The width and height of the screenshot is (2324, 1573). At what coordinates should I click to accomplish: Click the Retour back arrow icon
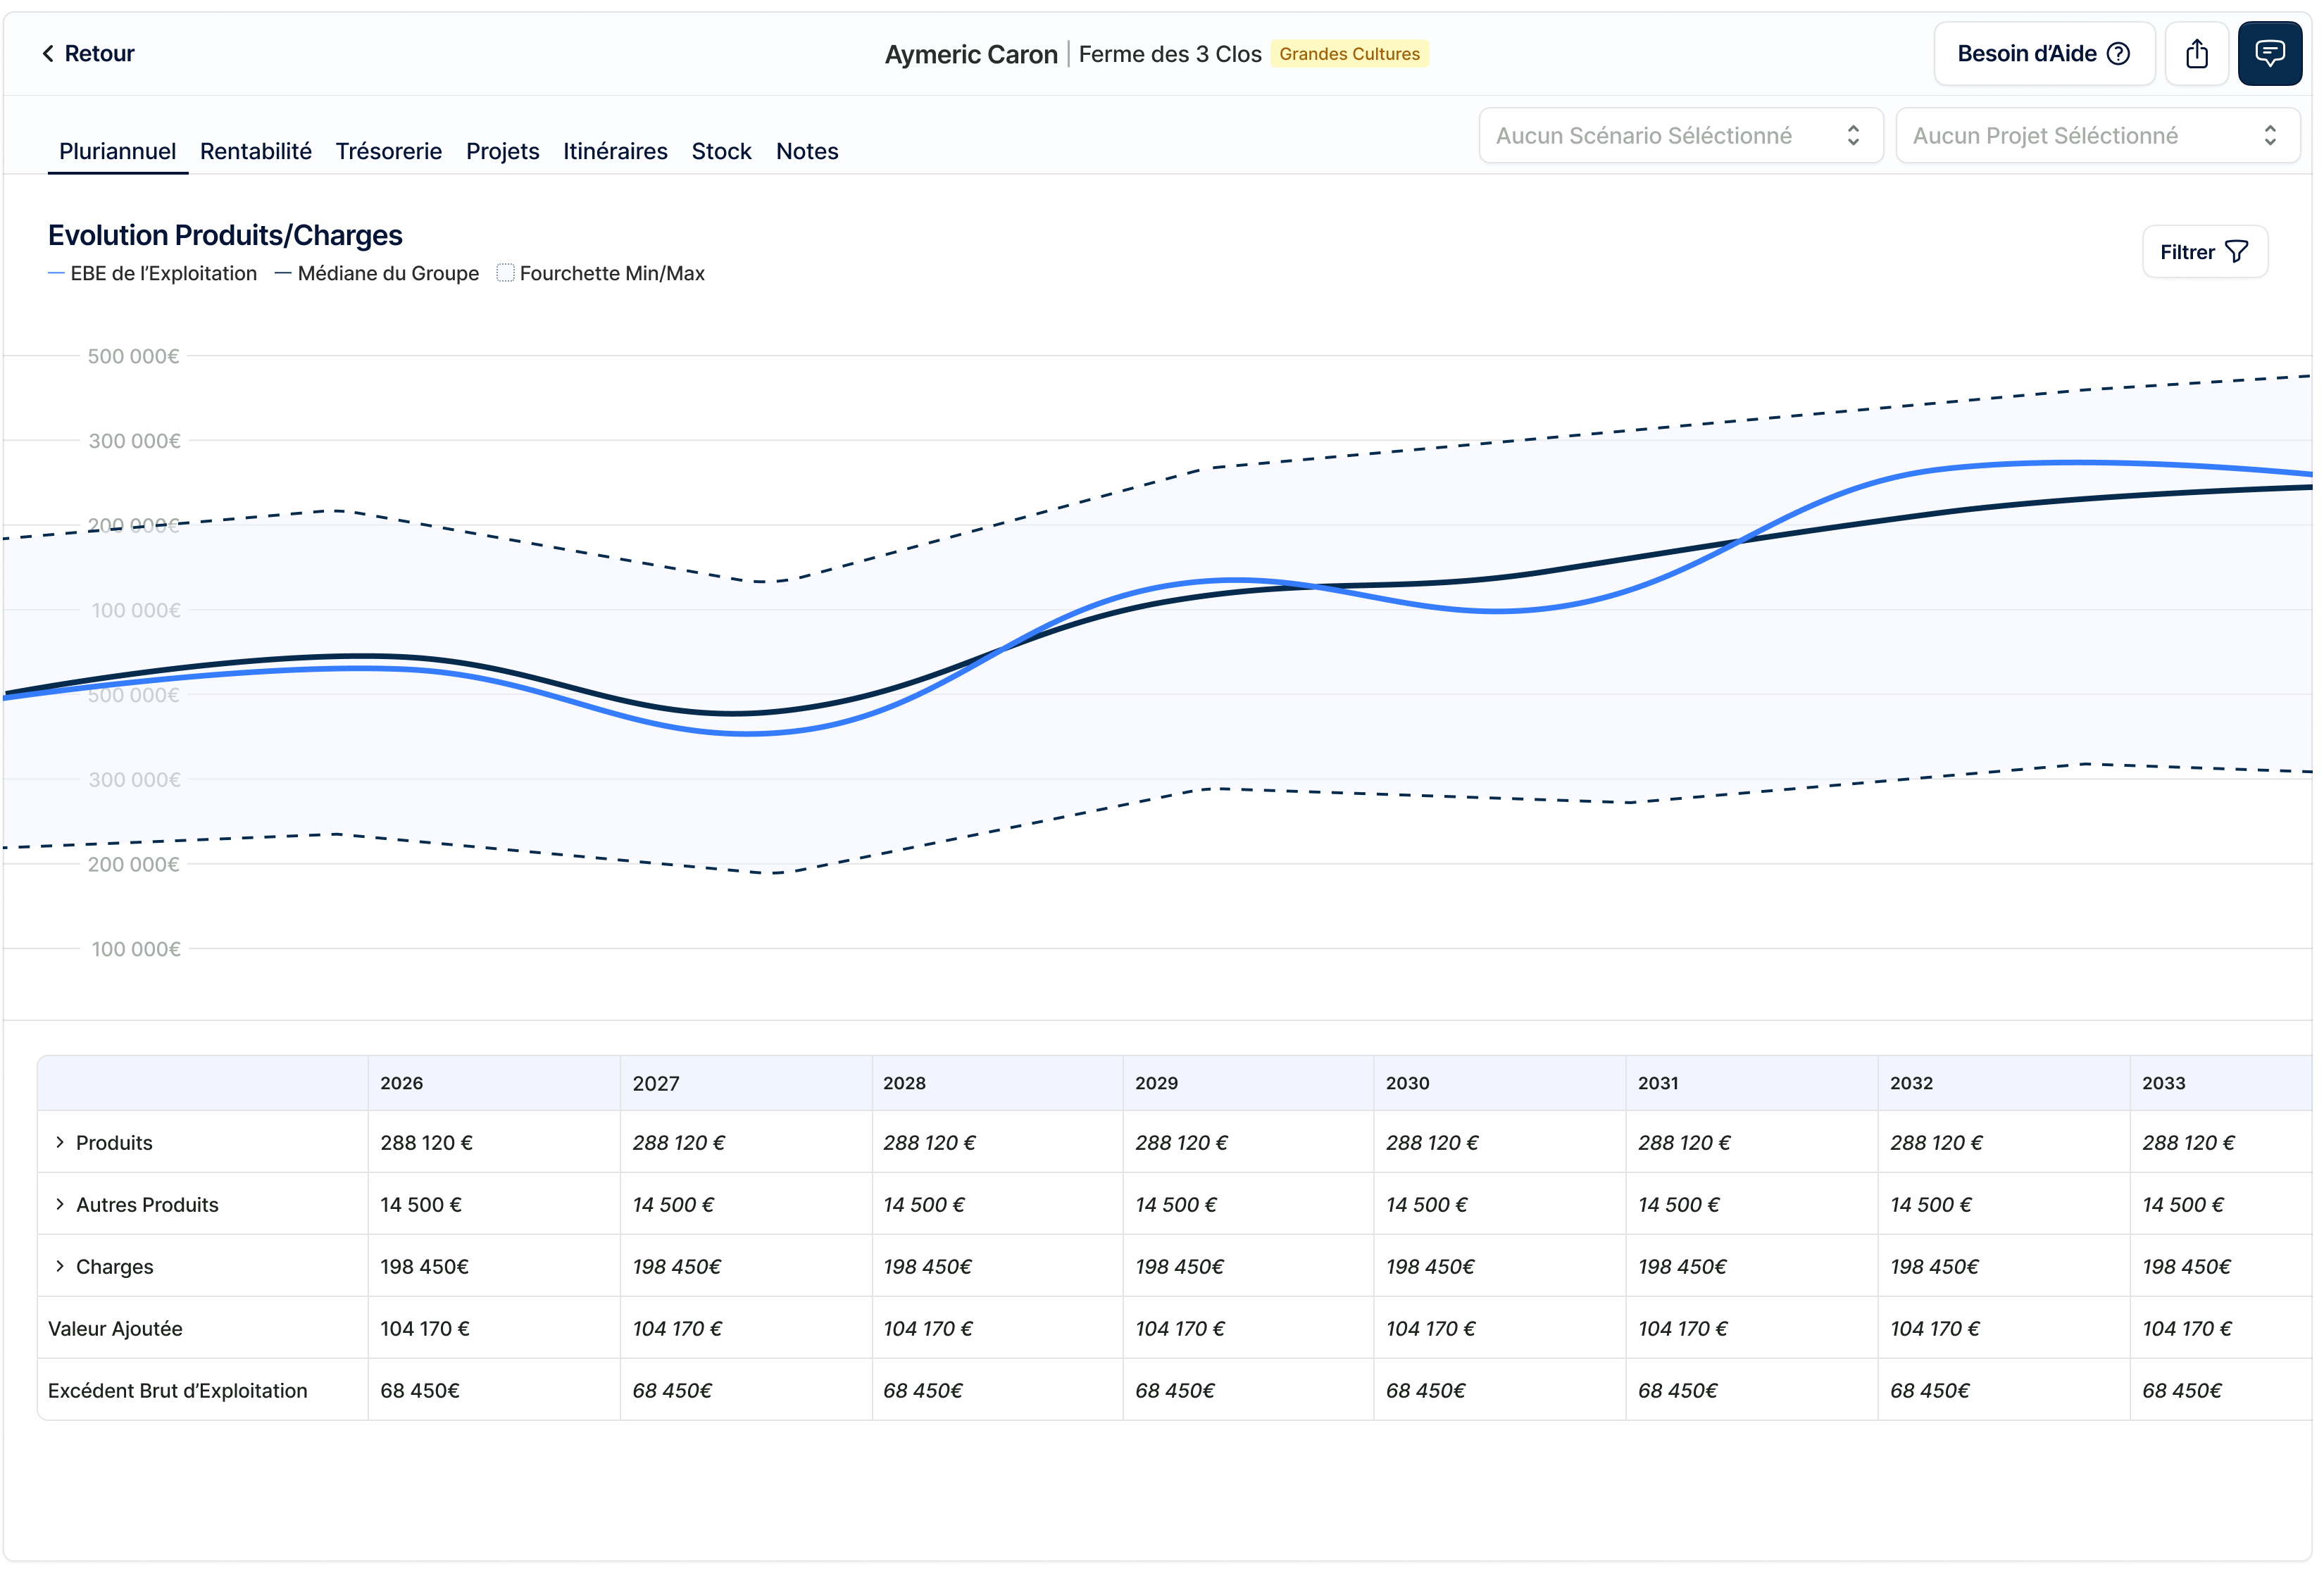pyautogui.click(x=47, y=54)
